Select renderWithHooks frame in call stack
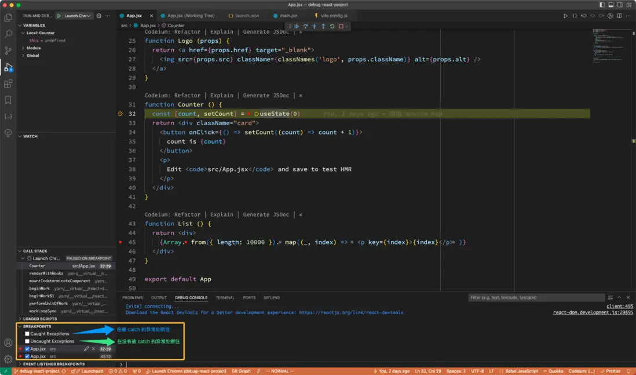 click(46, 273)
